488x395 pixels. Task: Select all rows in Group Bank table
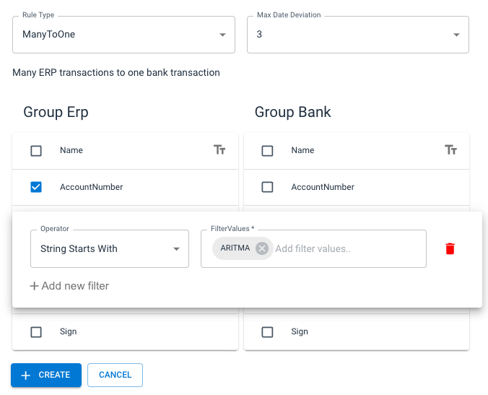pyautogui.click(x=267, y=151)
